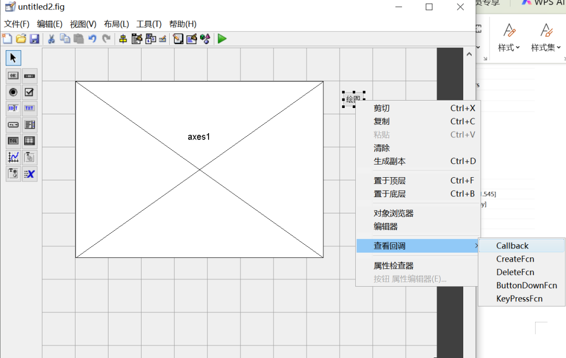Select the Slider component tool
The image size is (566, 358).
(x=29, y=76)
